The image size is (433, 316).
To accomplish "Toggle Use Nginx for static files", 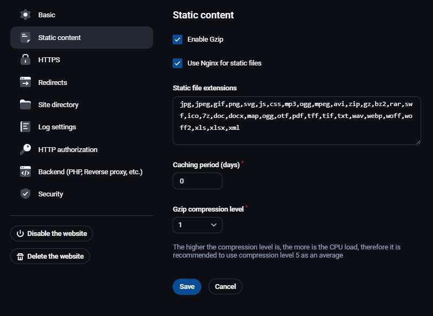I will click(178, 63).
